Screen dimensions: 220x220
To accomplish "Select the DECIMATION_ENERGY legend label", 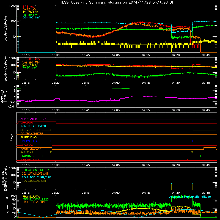I will [35, 170].
